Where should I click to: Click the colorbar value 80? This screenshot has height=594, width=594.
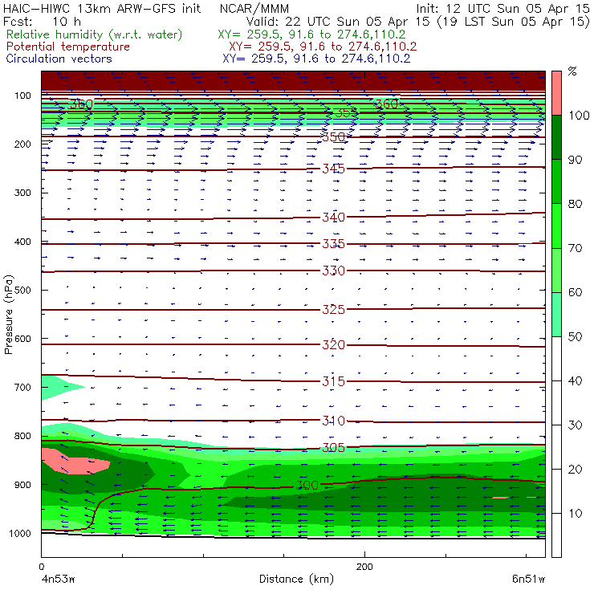[x=575, y=204]
